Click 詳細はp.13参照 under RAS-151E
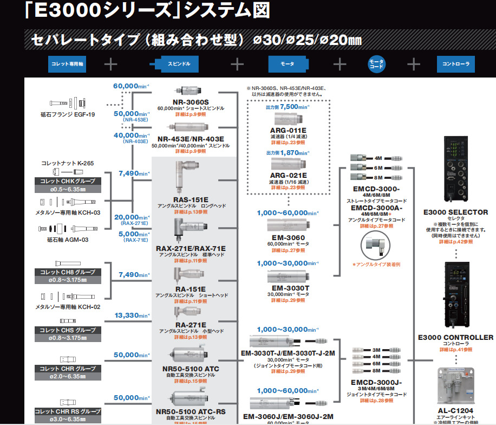The width and height of the screenshot is (496, 425). [191, 212]
